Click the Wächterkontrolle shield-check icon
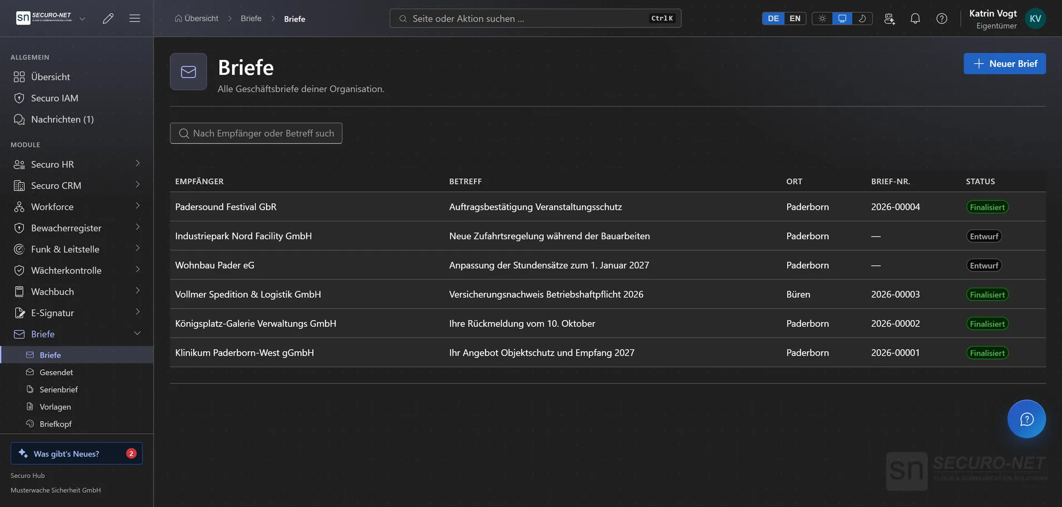The height and width of the screenshot is (507, 1062). (x=19, y=270)
